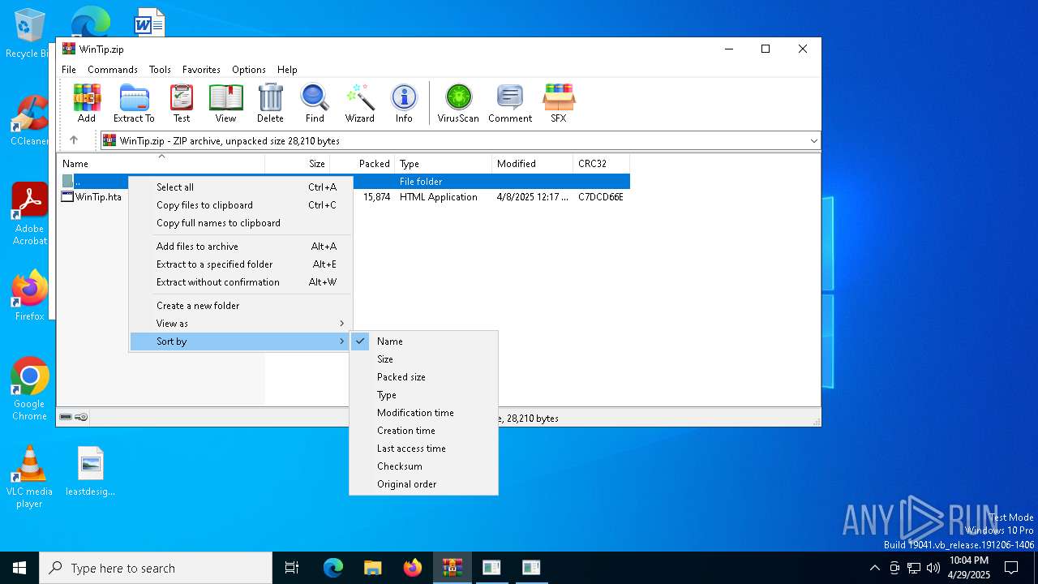Click the SFX toolbar icon
1038x584 pixels.
click(559, 103)
